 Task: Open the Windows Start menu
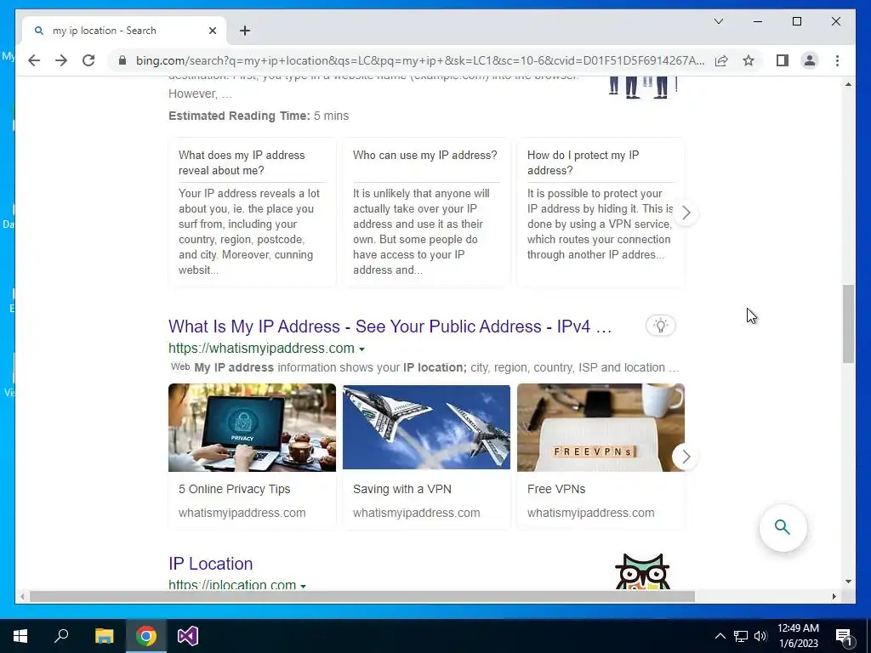[20, 636]
